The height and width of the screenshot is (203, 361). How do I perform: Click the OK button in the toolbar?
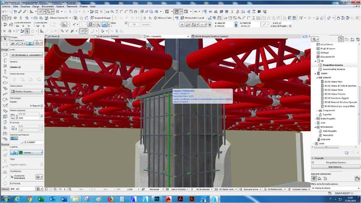point(134,25)
